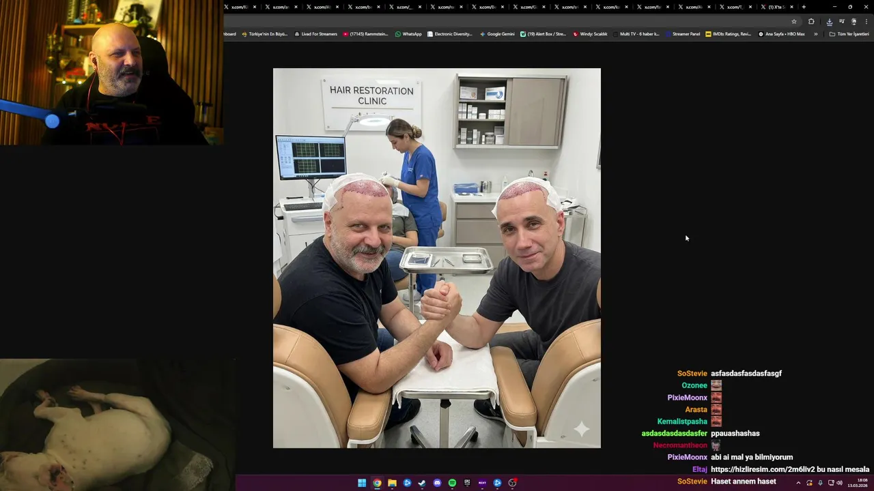The height and width of the screenshot is (491, 874).
Task: Open the WhatsApp bookmark
Action: [408, 34]
